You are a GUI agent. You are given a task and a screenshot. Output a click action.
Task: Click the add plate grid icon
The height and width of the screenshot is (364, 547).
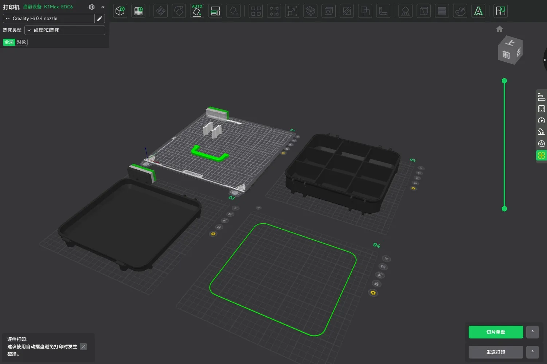pos(138,11)
